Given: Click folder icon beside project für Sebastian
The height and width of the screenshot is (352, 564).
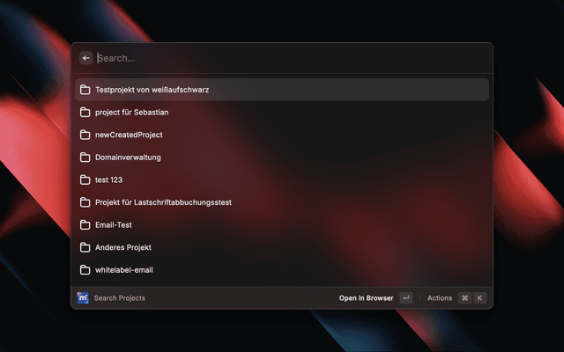Looking at the screenshot, I should tap(85, 113).
